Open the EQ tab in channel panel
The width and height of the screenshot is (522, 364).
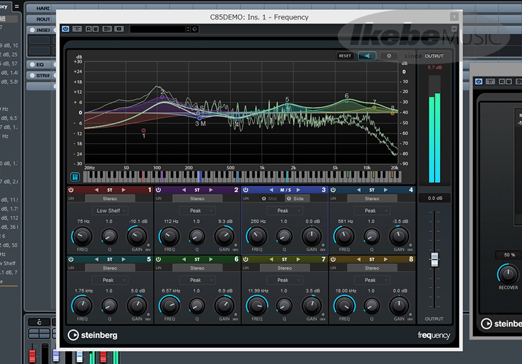(x=40, y=64)
